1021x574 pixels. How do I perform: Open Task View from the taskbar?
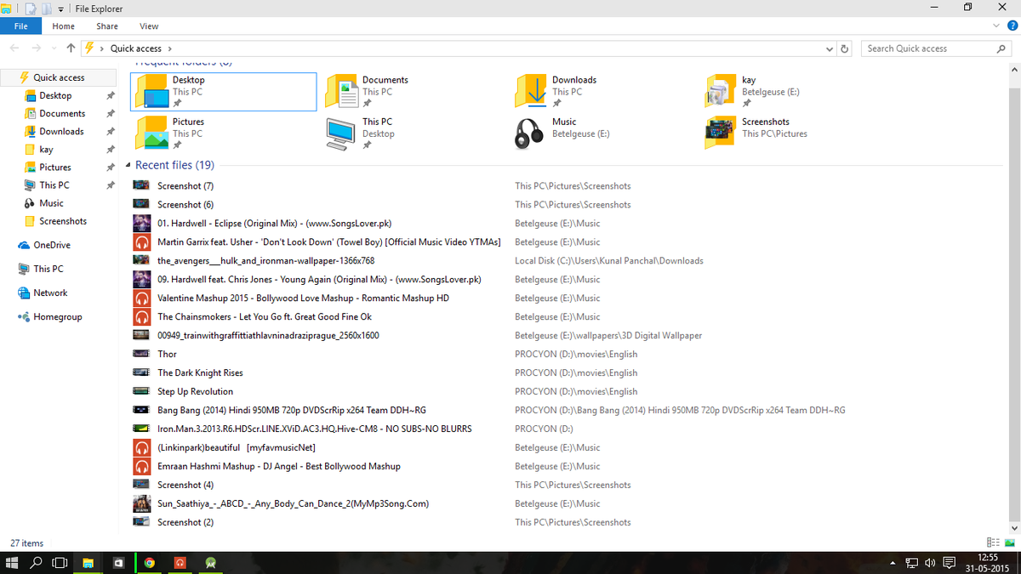[60, 562]
